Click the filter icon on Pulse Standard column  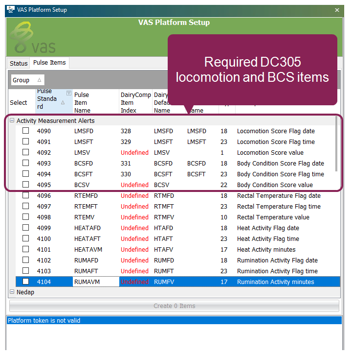[x=68, y=93]
